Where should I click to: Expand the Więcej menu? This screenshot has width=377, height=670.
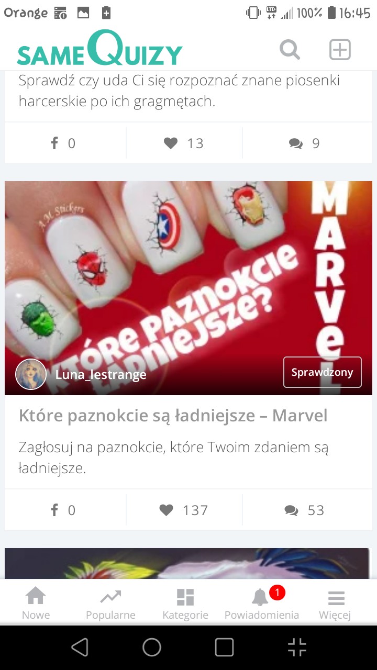coord(335,604)
